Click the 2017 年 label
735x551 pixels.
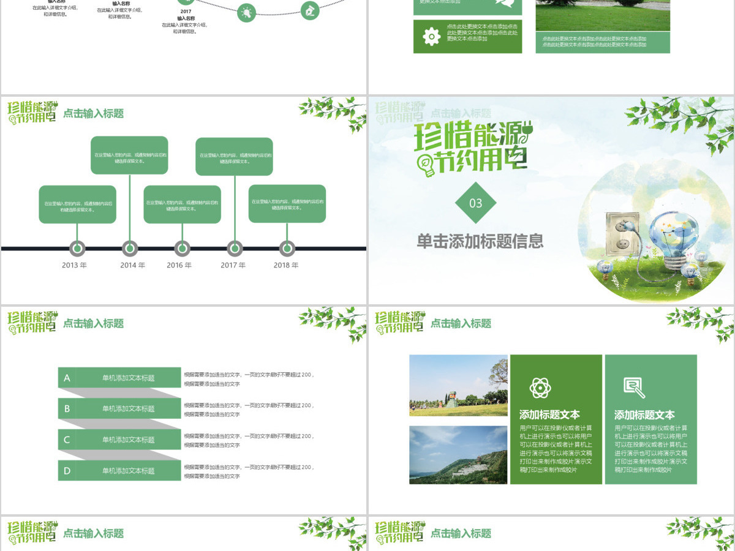tap(233, 266)
